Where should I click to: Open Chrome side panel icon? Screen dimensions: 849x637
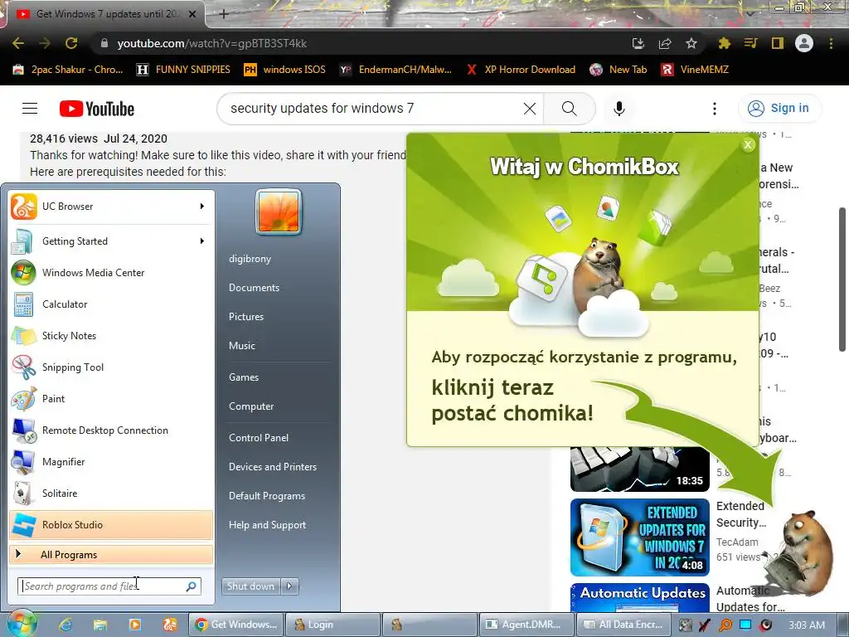(x=778, y=43)
